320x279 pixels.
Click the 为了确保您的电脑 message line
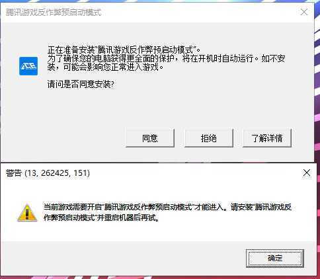click(x=167, y=58)
